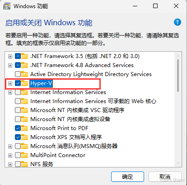This screenshot has height=185, width=187.
Task: Click the Internet Information Services folder icon
Action: pos(24,92)
